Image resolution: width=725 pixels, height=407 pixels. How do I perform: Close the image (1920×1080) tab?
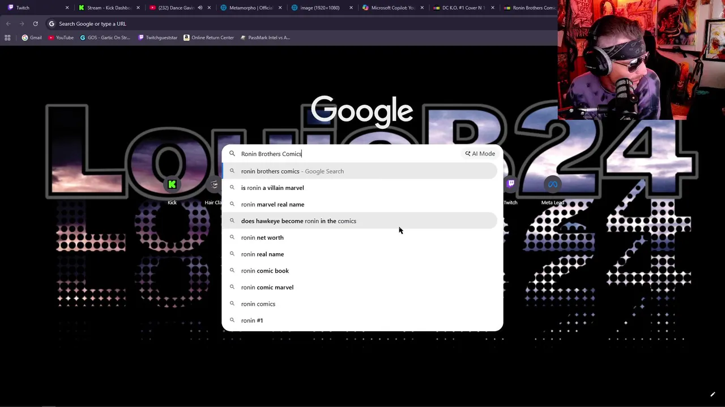click(x=351, y=8)
